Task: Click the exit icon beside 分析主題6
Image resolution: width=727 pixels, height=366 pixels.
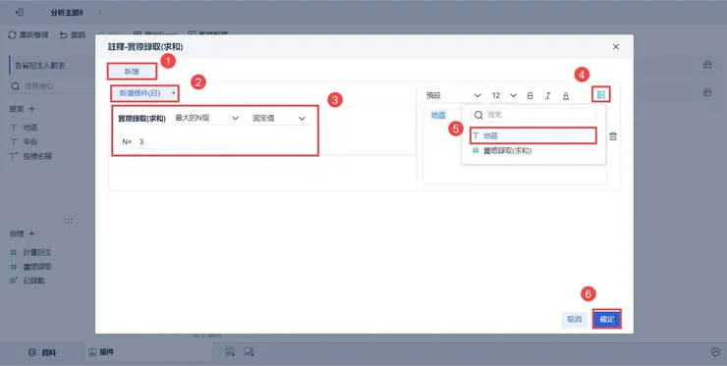Action: [19, 13]
